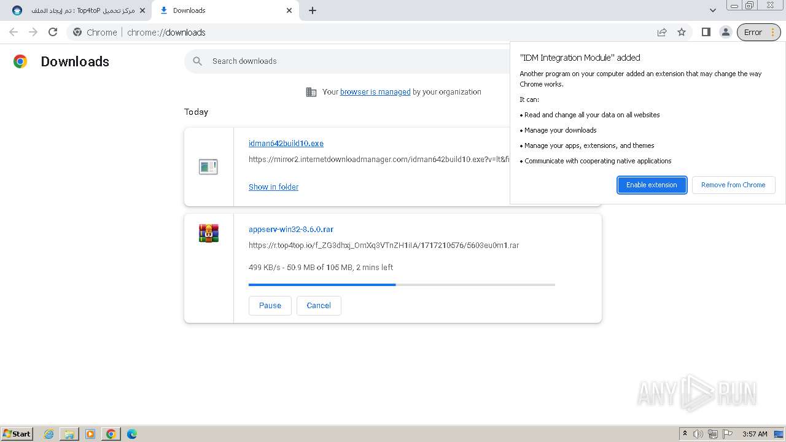Show hidden tray icons arrow
786x442 pixels.
(685, 434)
